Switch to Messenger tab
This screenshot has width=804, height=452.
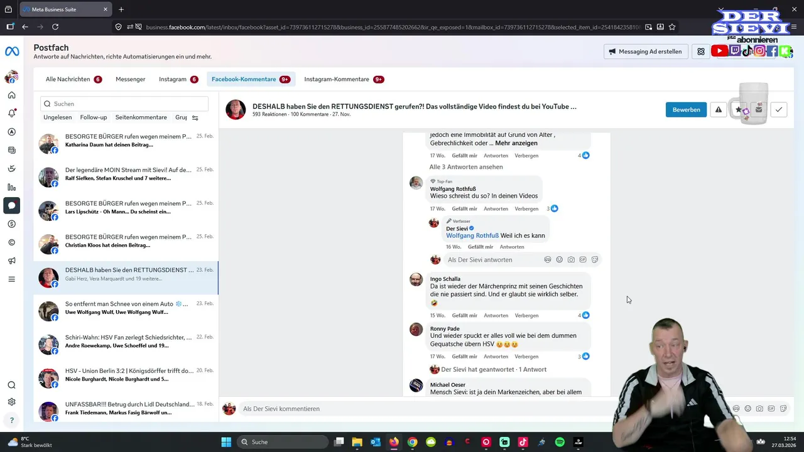click(130, 79)
